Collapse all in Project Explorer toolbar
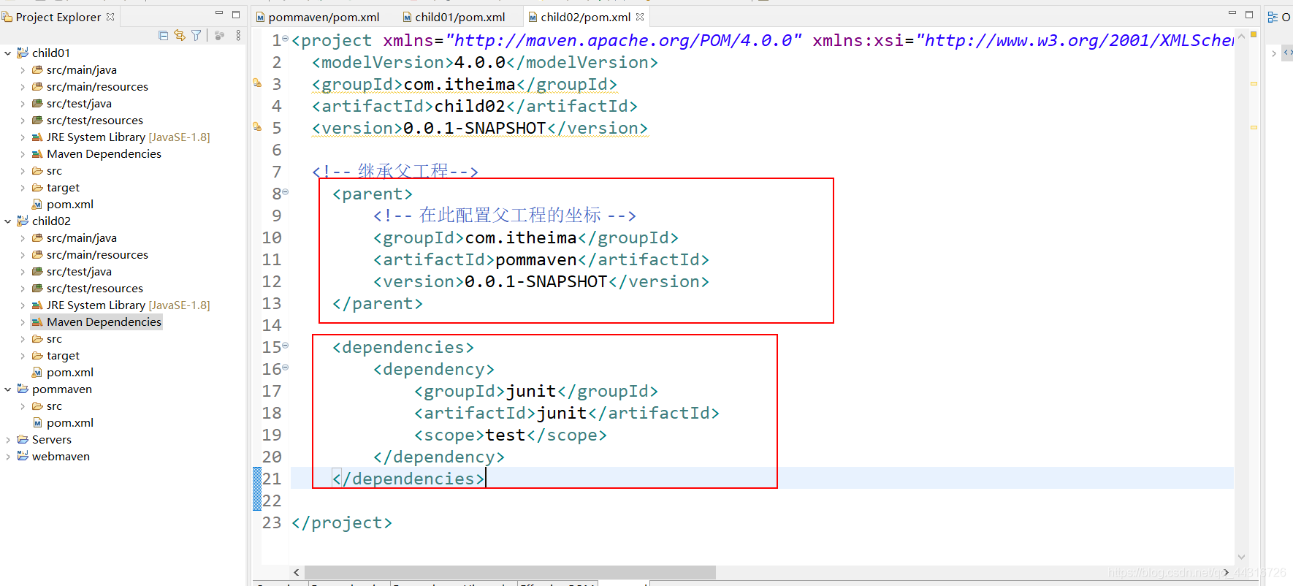Image resolution: width=1293 pixels, height=586 pixels. 163,35
